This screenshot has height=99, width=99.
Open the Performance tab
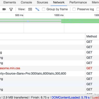(78, 2)
